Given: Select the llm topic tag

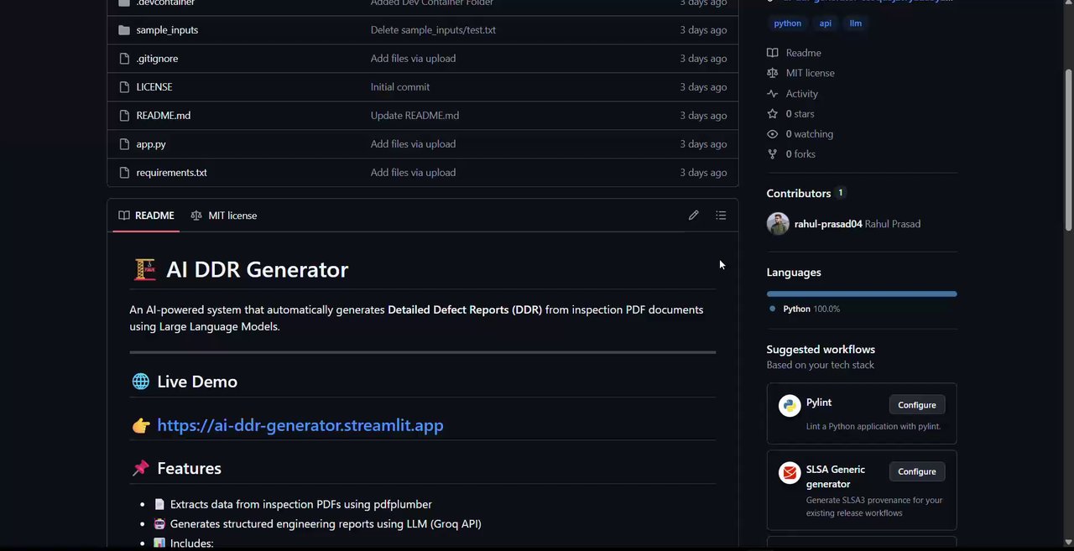Looking at the screenshot, I should 856,23.
